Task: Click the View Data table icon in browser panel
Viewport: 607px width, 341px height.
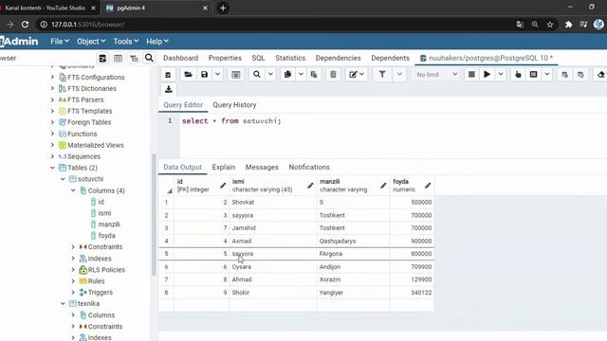Action: (x=118, y=59)
